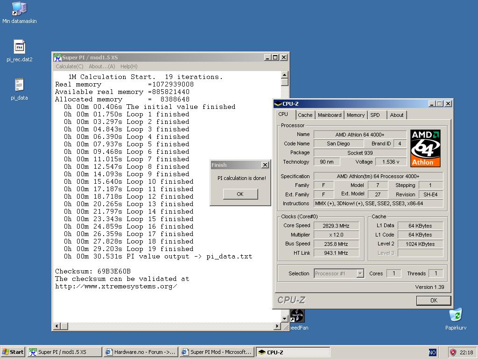Open the About...(A) menu in Super PI
Viewport: 478px width, 359px height.
(102, 66)
